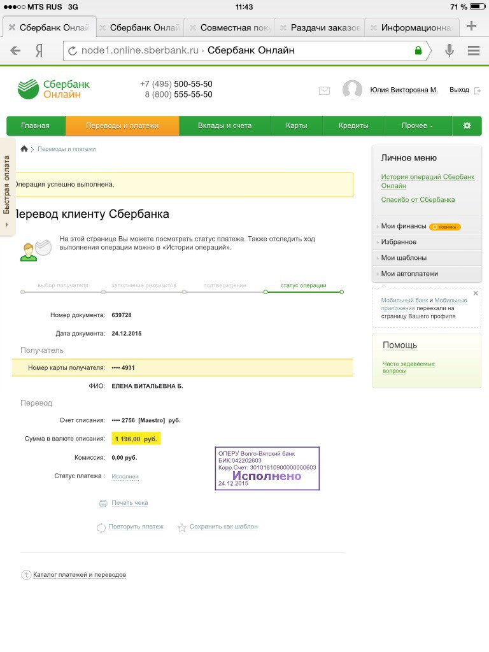Close the Совместная покупка tab
489x652 pixels.
click(x=193, y=27)
